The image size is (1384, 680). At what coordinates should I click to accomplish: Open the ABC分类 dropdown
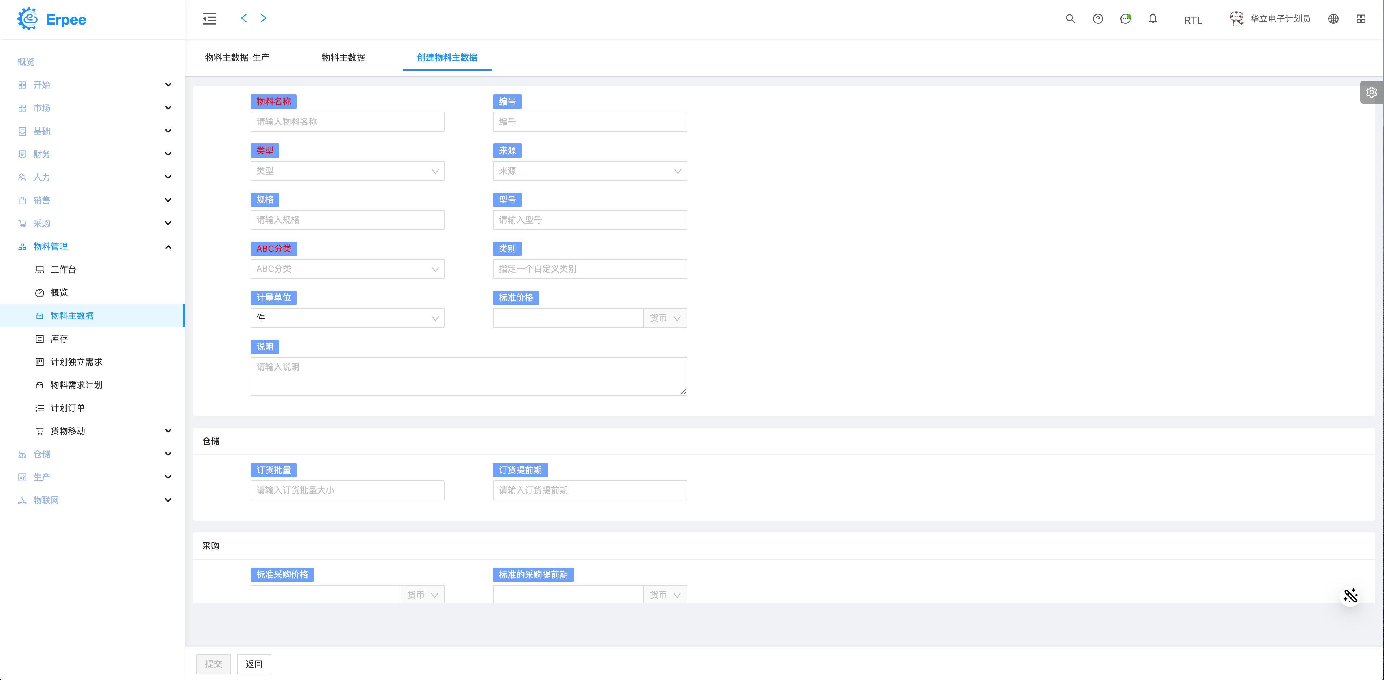pyautogui.click(x=347, y=269)
